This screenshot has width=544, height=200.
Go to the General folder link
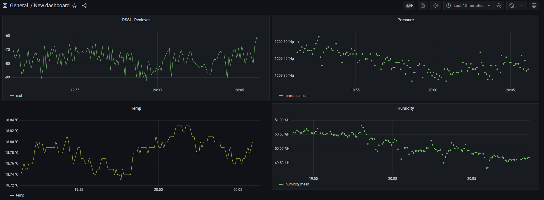point(19,6)
